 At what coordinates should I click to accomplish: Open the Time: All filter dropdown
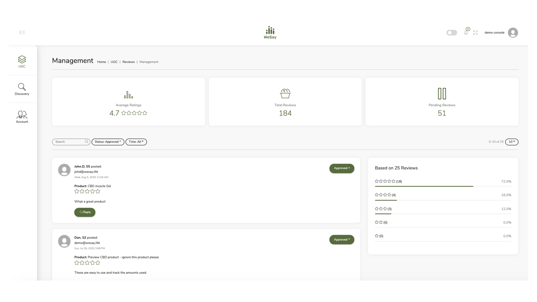(x=136, y=142)
